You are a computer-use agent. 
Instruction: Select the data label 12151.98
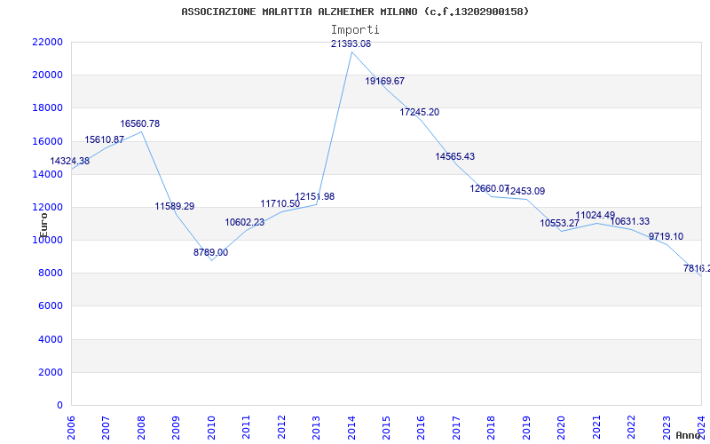[315, 196]
